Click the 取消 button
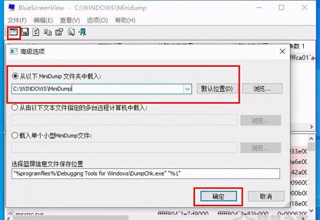 pyautogui.click(x=266, y=196)
